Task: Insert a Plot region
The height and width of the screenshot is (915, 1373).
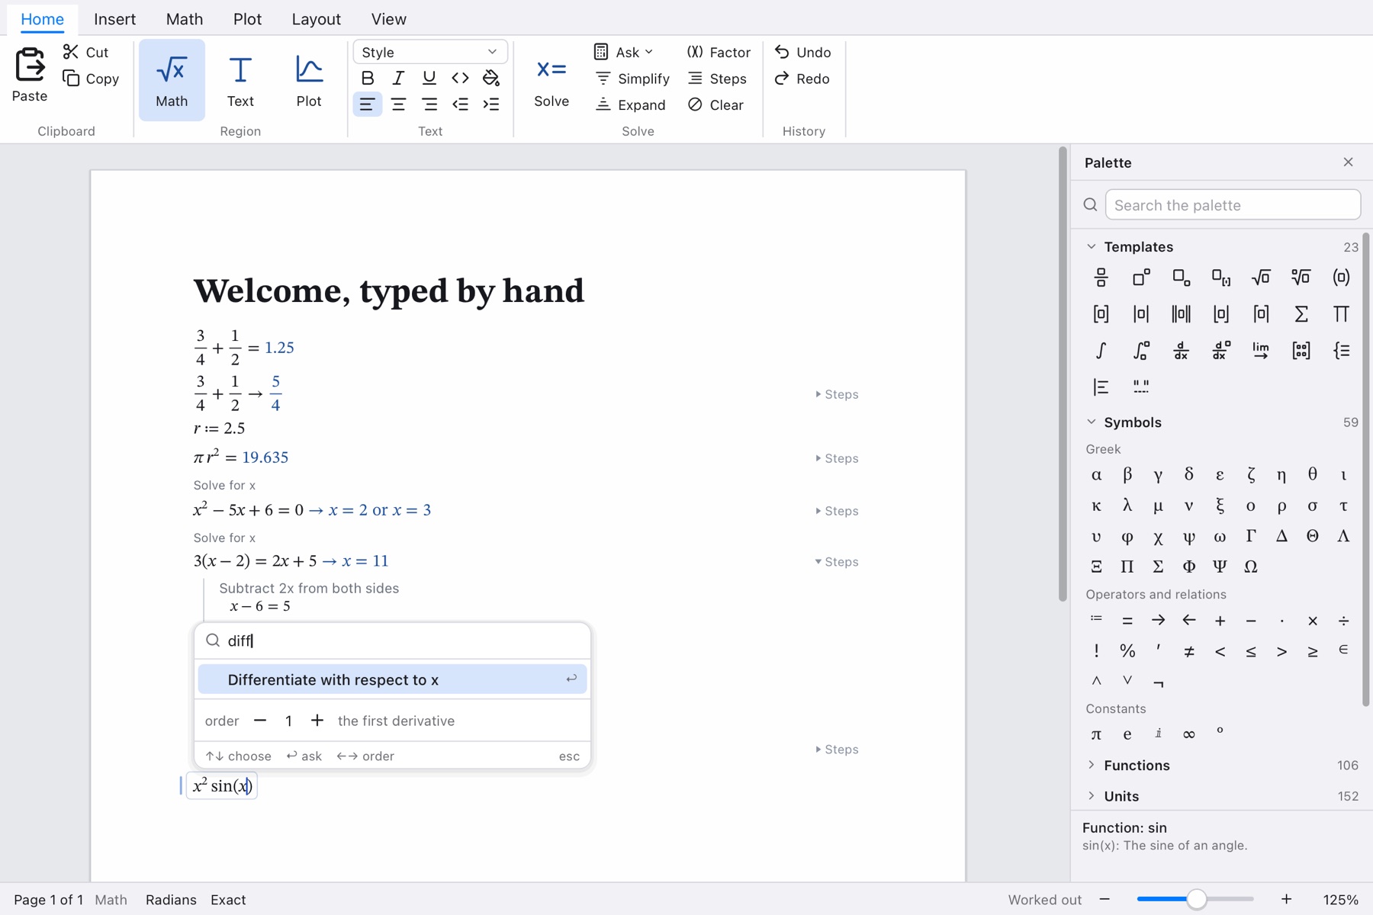Action: pos(309,80)
